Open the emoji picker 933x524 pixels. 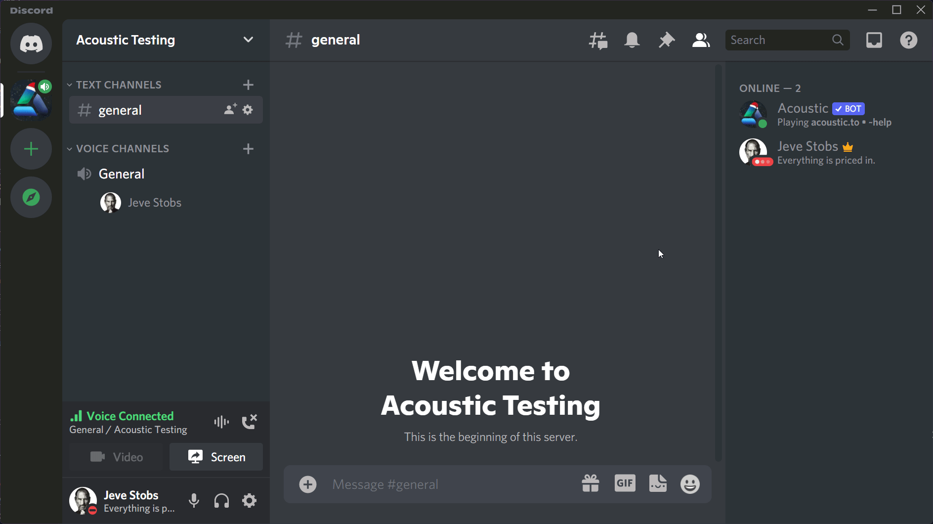point(690,484)
